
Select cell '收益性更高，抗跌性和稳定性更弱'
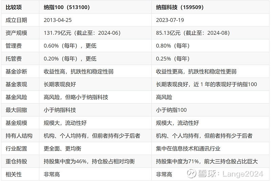coord(196,72)
